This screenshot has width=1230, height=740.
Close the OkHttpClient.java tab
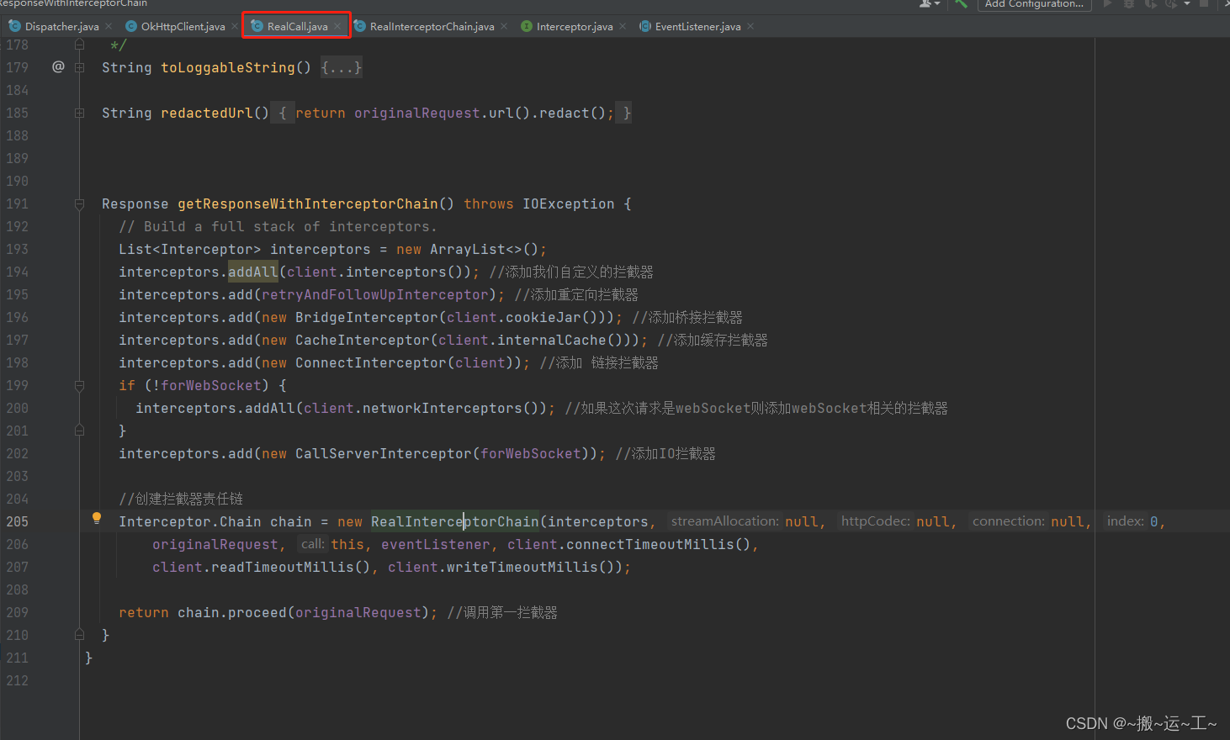pyautogui.click(x=235, y=27)
